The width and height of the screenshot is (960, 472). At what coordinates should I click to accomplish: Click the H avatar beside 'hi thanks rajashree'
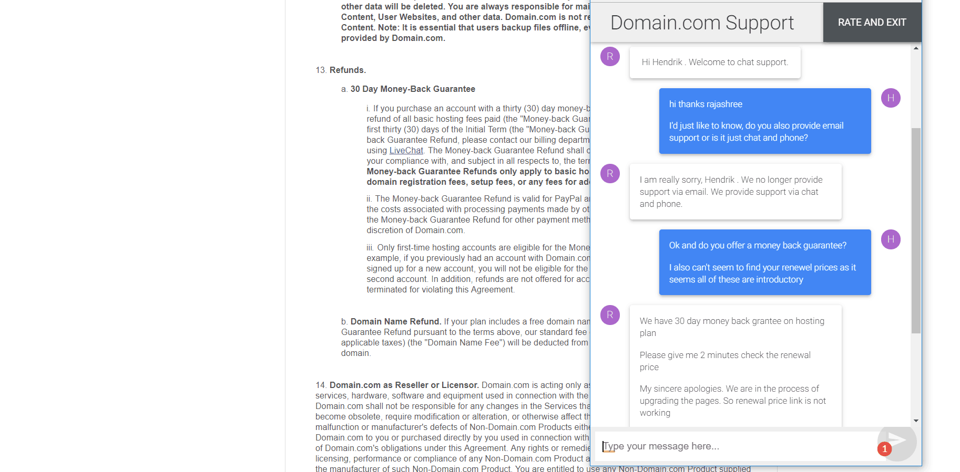(x=891, y=98)
